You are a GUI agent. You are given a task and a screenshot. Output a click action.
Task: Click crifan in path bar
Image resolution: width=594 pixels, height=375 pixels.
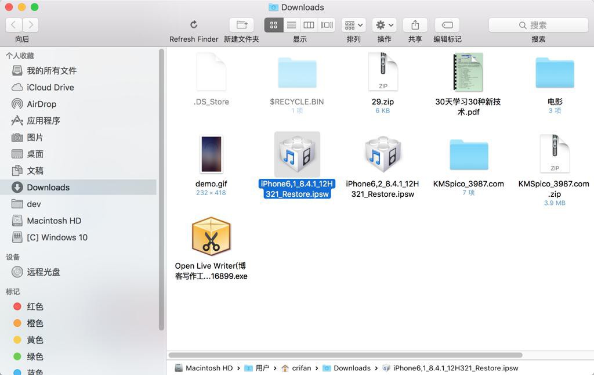tap(296, 368)
